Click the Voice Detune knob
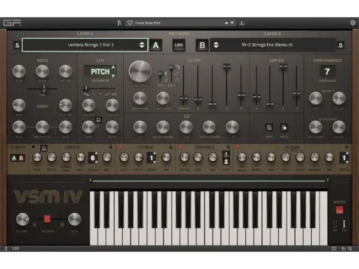Image resolution: width=359 pixels, height=269 pixels. [65, 71]
